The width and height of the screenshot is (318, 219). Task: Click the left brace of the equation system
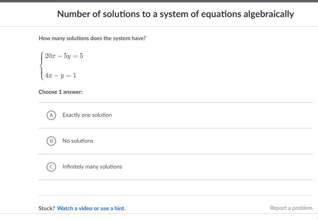click(x=41, y=65)
